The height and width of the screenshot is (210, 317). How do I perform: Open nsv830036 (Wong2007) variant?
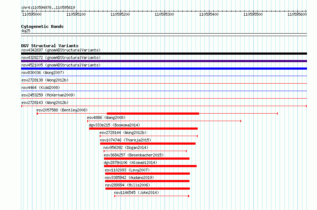[x=43, y=72]
